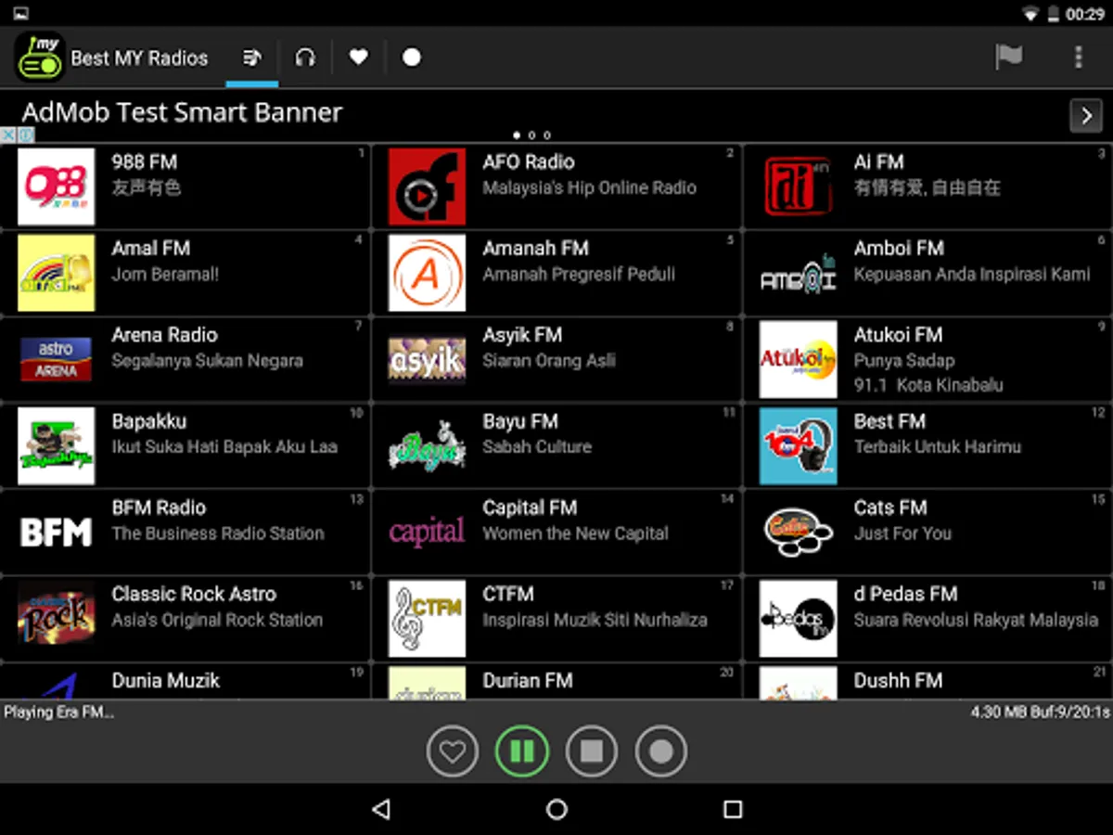Select the AFO Radio logo
The height and width of the screenshot is (835, 1113).
coord(427,186)
